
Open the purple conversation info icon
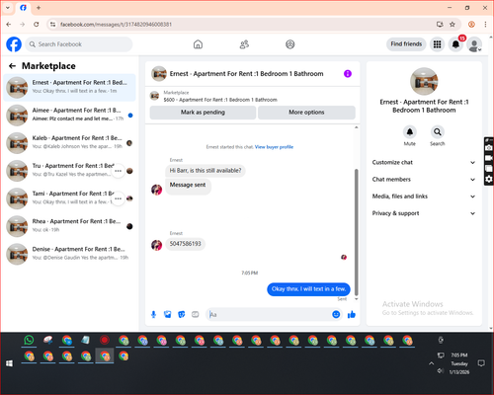coord(348,74)
